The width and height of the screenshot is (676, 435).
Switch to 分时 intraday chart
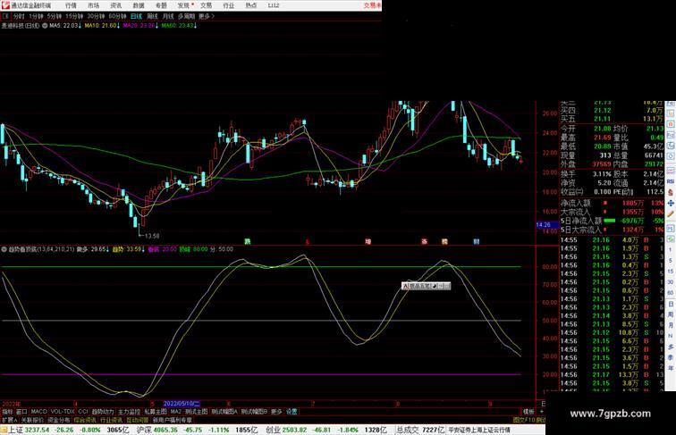(x=19, y=16)
